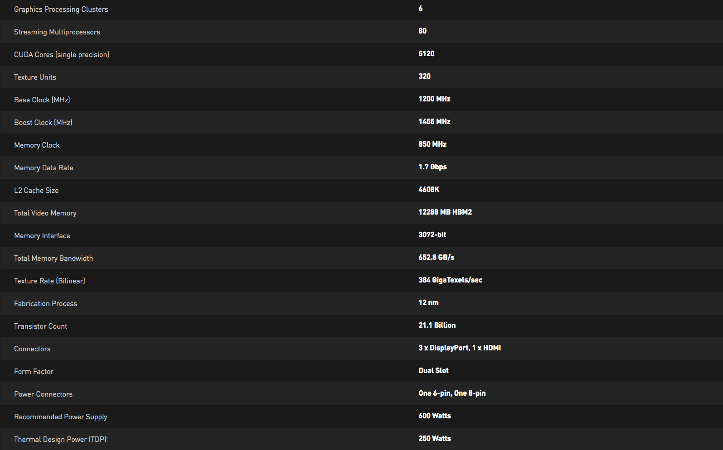This screenshot has width=723, height=450.
Task: Click the Power Connectors label
Action: pos(43,394)
